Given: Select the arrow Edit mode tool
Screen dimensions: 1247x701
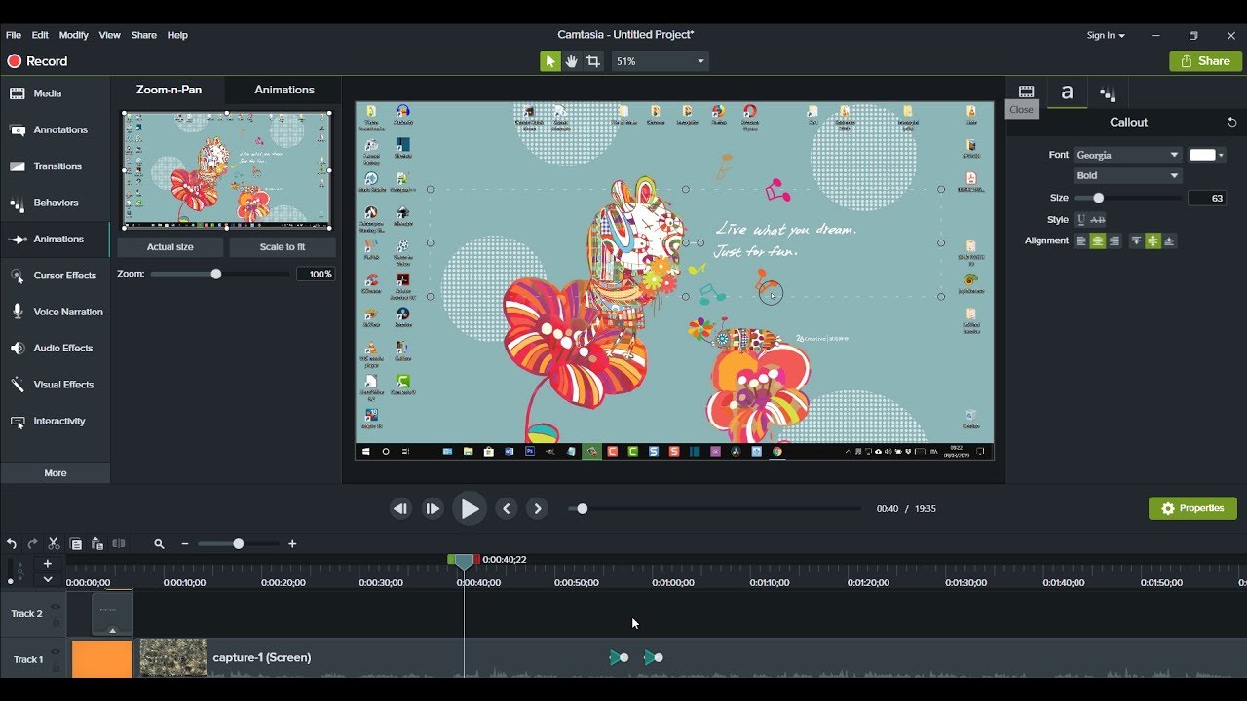Looking at the screenshot, I should click(550, 61).
